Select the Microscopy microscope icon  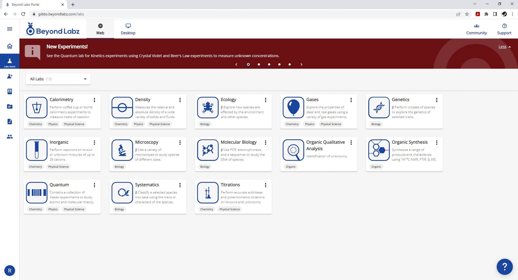pyautogui.click(x=122, y=150)
